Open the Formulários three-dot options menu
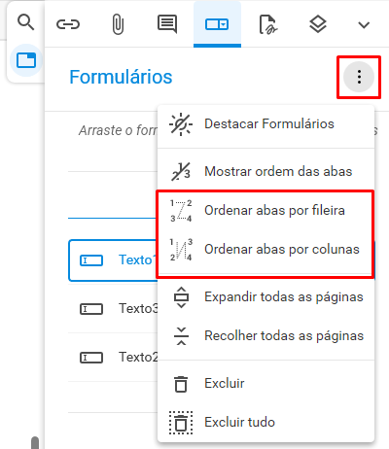 pos(359,77)
